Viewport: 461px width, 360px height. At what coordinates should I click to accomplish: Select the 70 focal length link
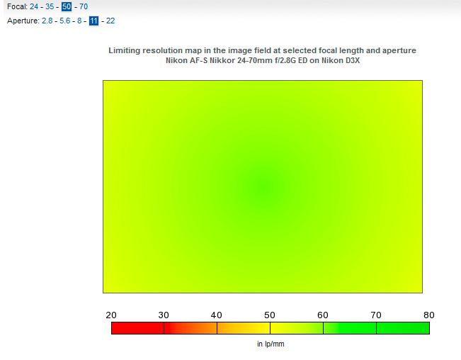[84, 6]
